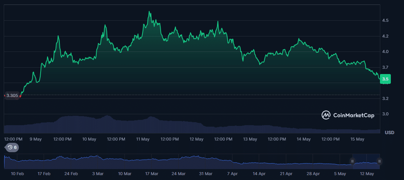This screenshot has width=404, height=180.
Task: Click the 3.305 starting price label
Action: (12, 95)
